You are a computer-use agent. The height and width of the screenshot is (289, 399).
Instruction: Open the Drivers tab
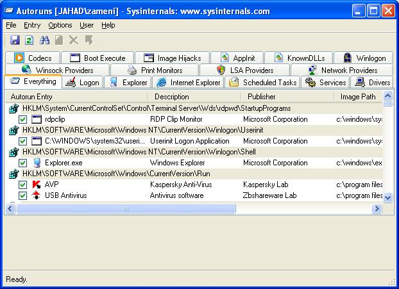click(372, 83)
